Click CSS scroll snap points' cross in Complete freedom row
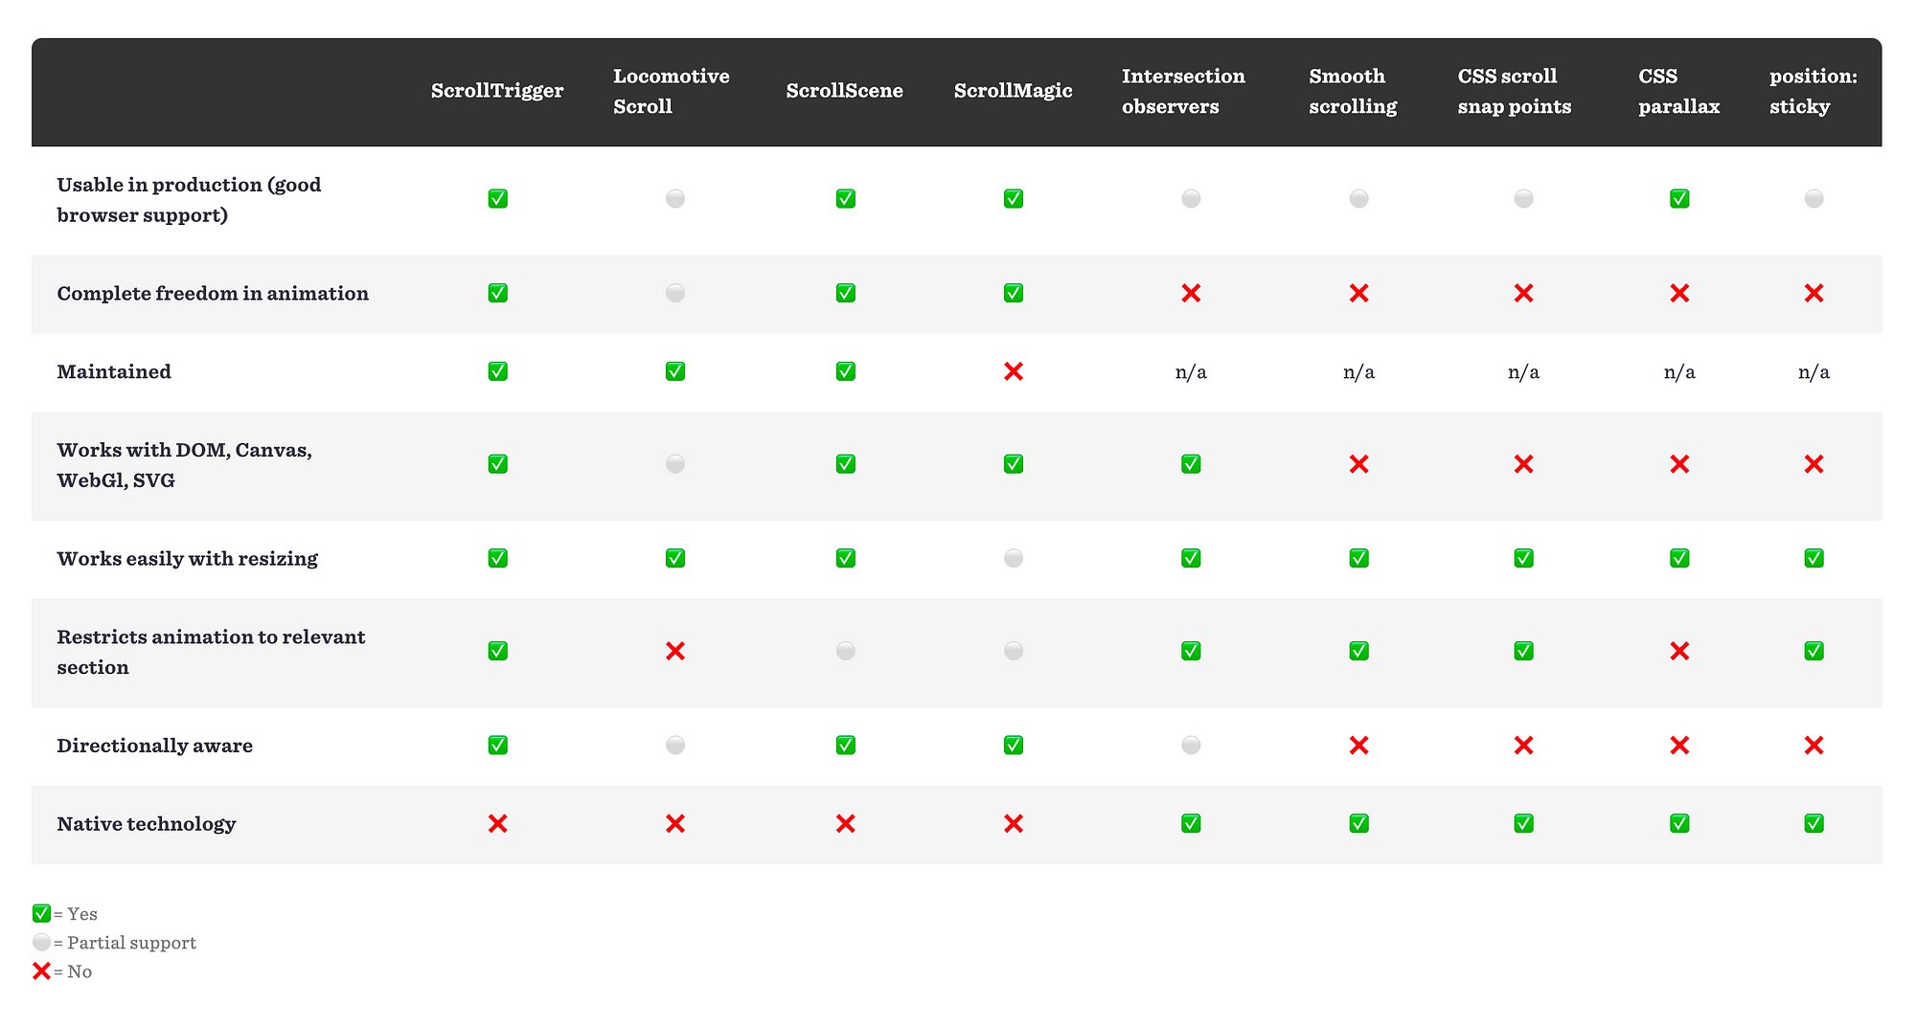The width and height of the screenshot is (1916, 1027). (1523, 293)
